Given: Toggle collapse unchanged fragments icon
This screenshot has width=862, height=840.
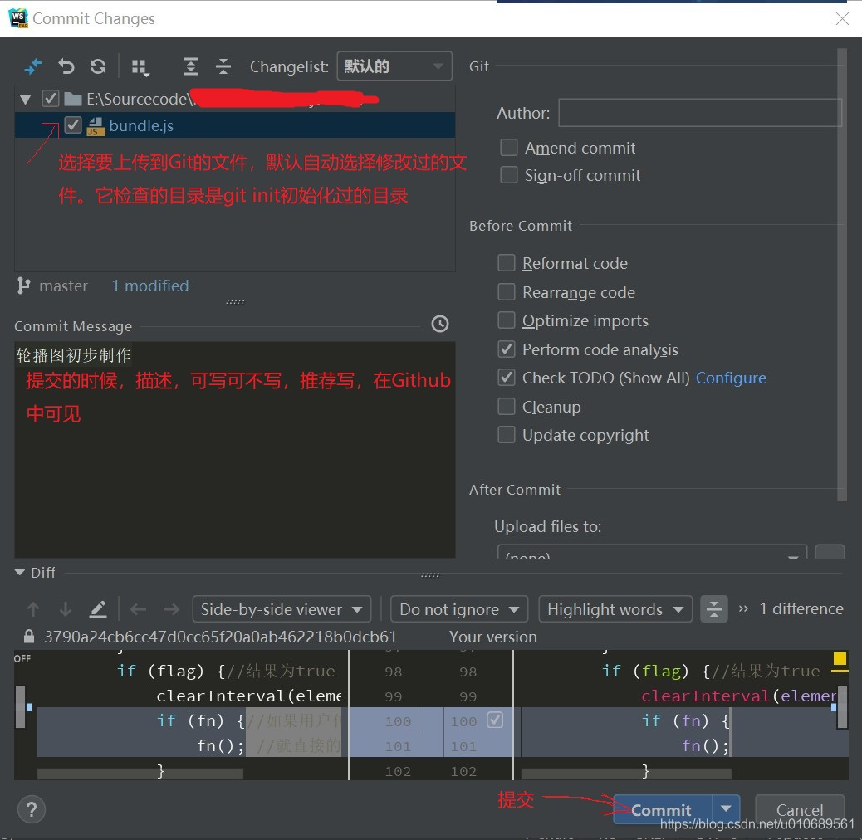Looking at the screenshot, I should tap(714, 608).
